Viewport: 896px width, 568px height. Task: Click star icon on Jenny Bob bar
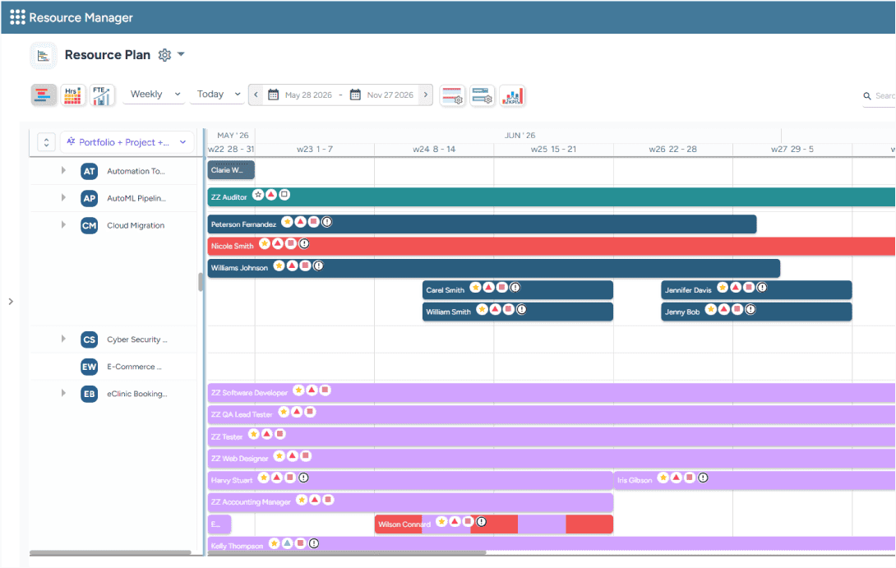click(x=711, y=309)
